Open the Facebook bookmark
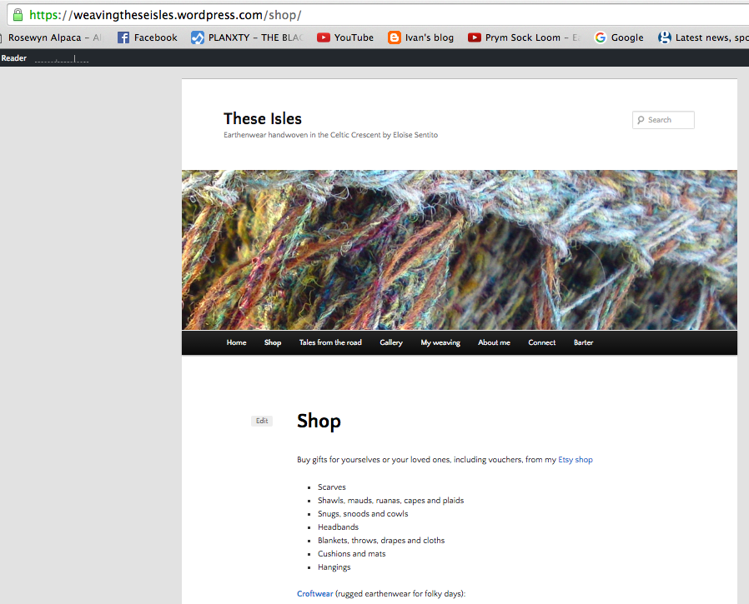Image resolution: width=749 pixels, height=604 pixels. pos(148,37)
